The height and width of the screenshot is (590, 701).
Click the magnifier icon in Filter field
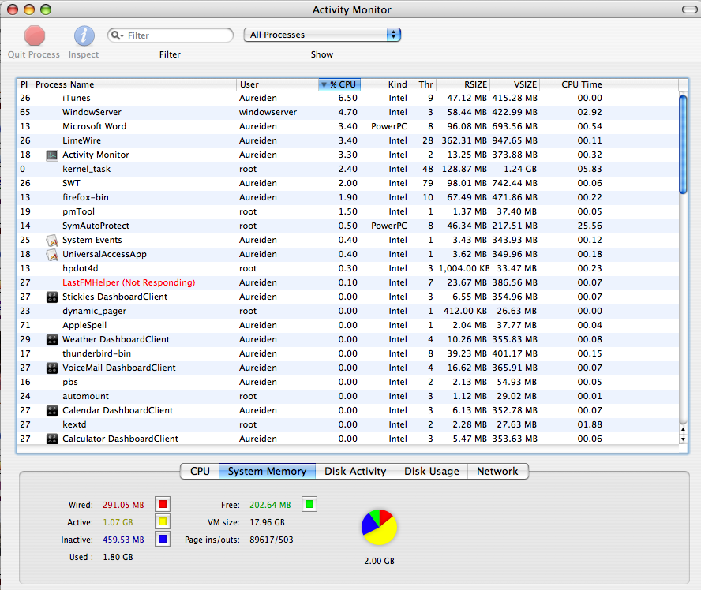coord(117,35)
